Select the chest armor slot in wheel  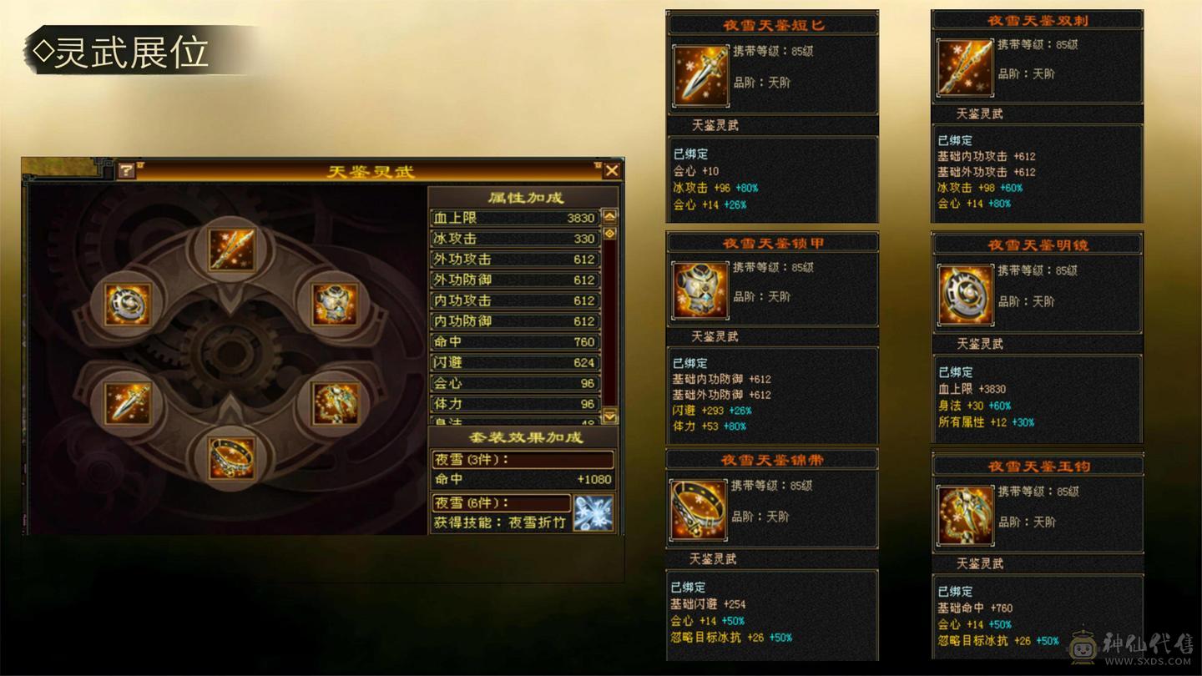point(335,304)
